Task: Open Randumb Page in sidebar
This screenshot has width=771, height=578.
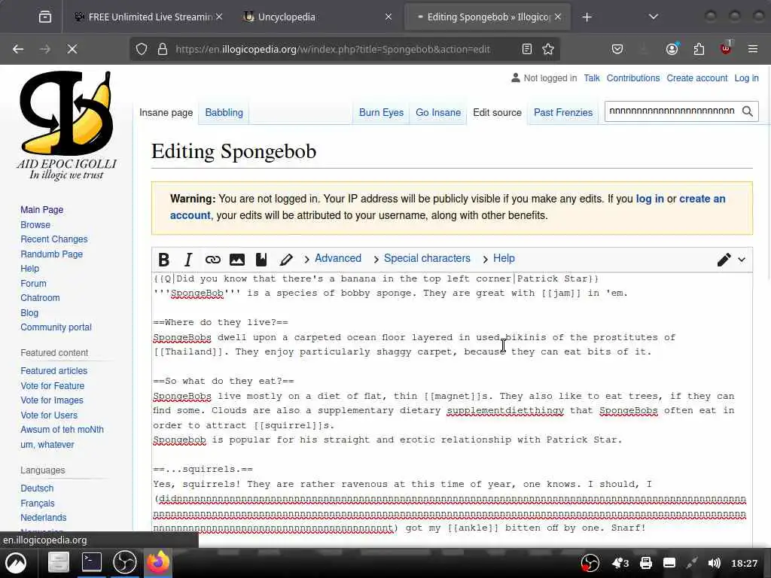Action: [52, 254]
